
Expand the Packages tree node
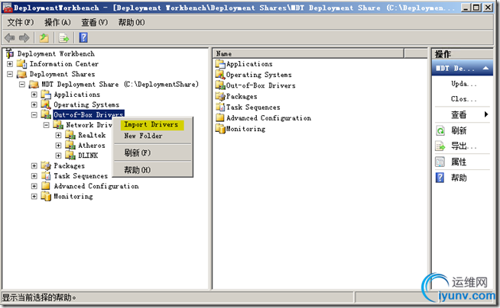pyautogui.click(x=34, y=165)
